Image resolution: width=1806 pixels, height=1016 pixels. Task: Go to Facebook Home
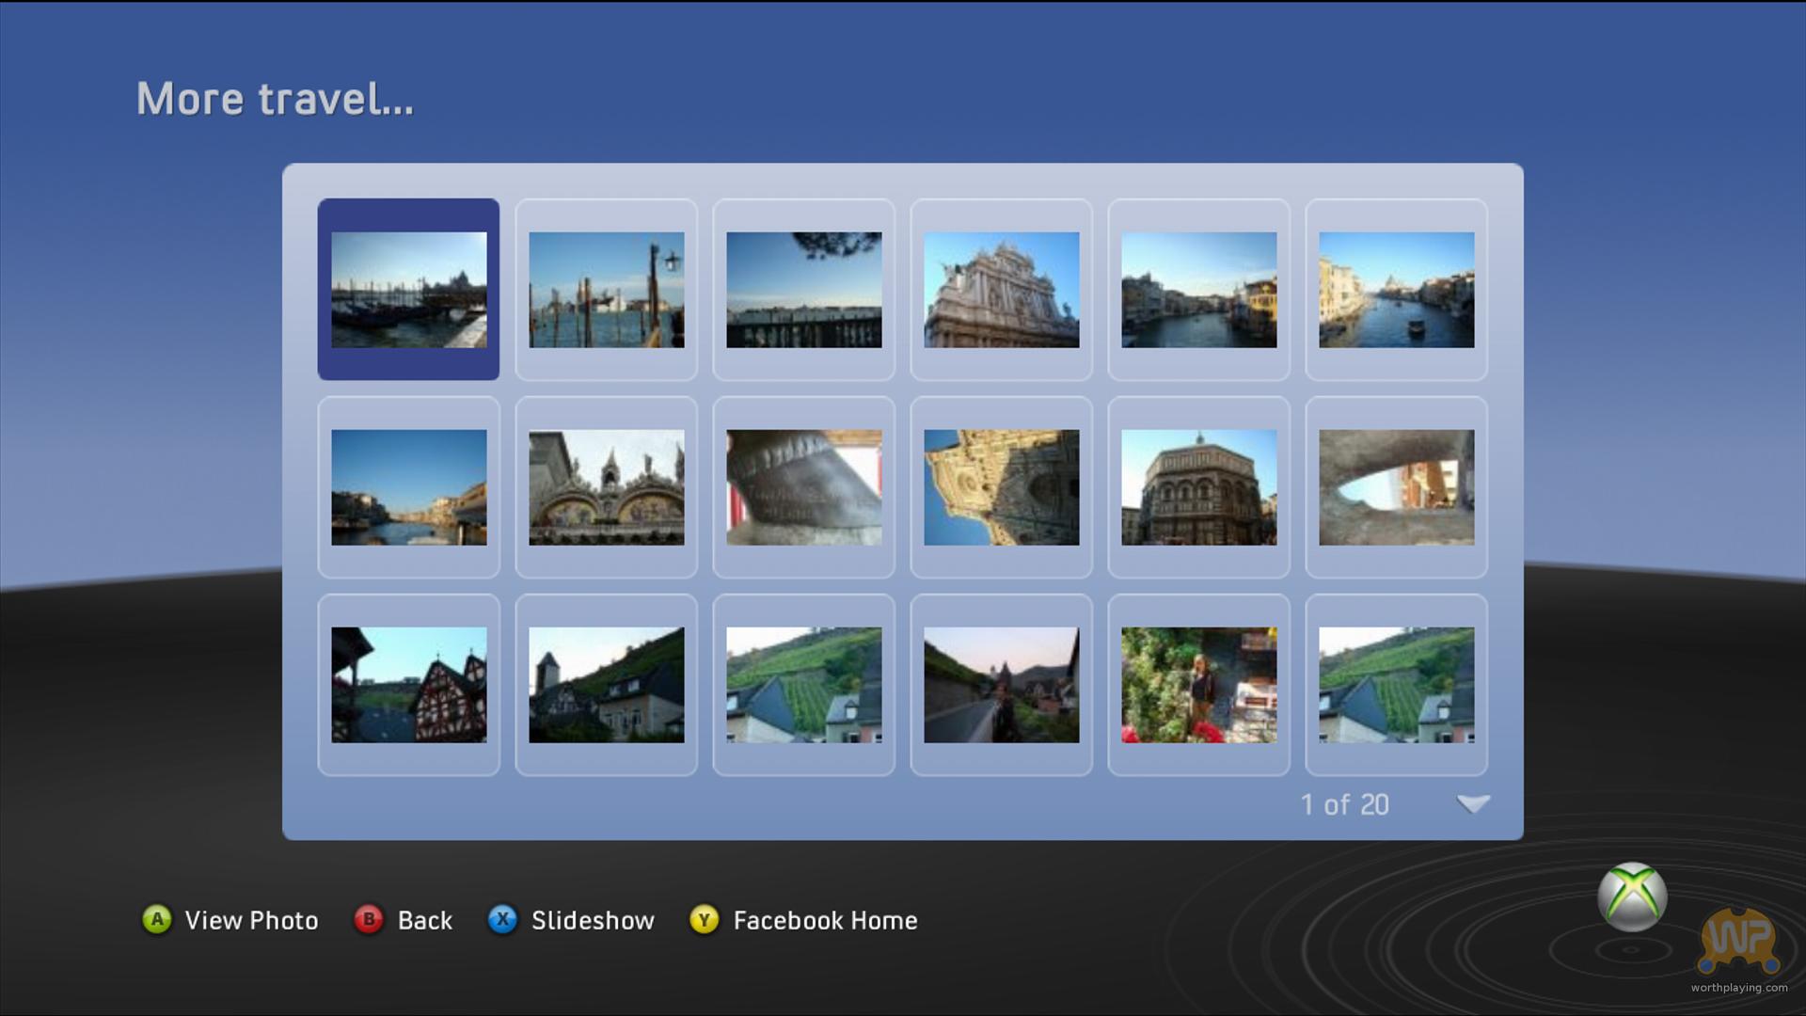825,920
